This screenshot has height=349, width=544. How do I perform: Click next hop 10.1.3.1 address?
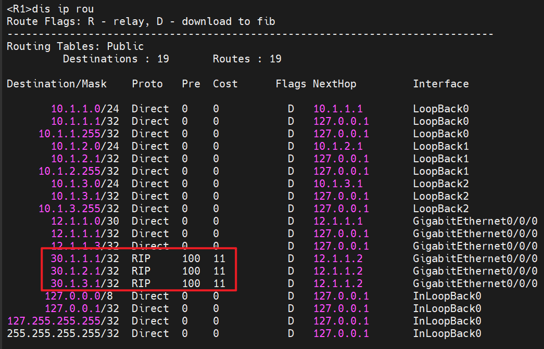pos(338,184)
